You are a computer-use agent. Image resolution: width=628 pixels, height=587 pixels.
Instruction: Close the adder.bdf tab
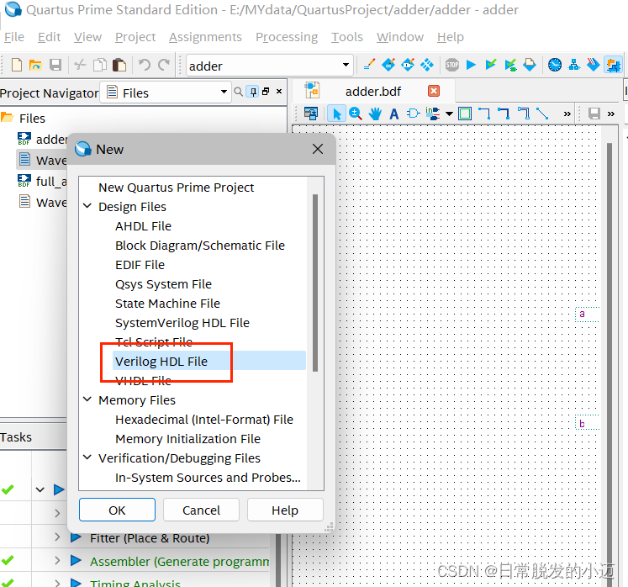tap(434, 91)
